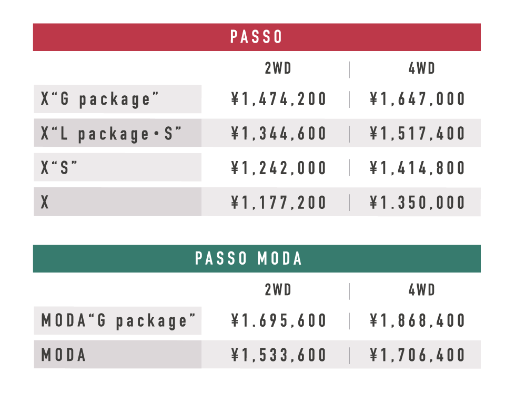Click the red PASSO header banner
The image size is (505, 403).
point(257,37)
